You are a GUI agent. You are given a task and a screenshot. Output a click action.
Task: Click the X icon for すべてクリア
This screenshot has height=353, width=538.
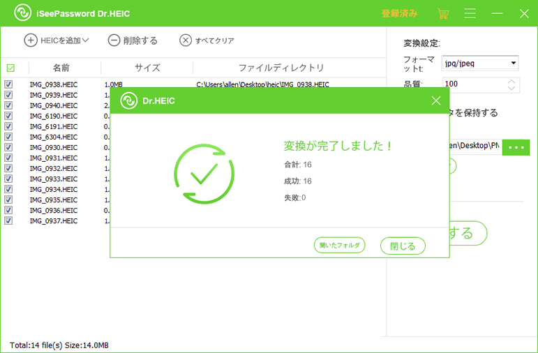[x=186, y=40]
